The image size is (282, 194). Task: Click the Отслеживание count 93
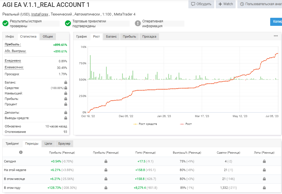point(65,132)
